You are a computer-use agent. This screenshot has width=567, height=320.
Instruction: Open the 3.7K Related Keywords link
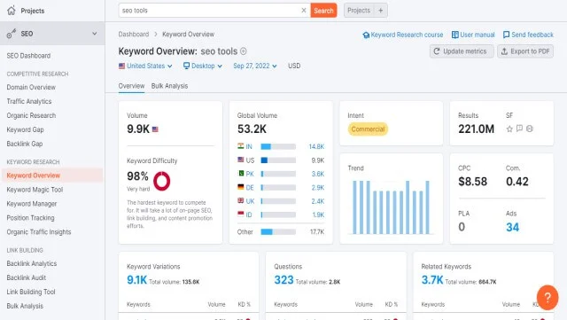click(x=431, y=280)
